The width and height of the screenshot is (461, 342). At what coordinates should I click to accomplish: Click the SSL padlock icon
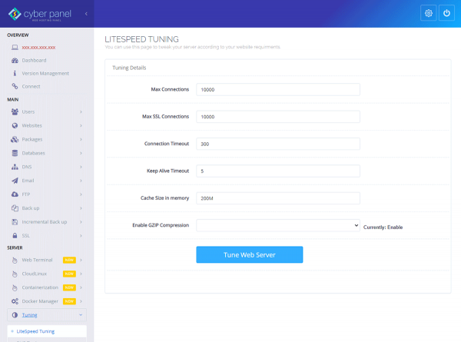pyautogui.click(x=15, y=235)
